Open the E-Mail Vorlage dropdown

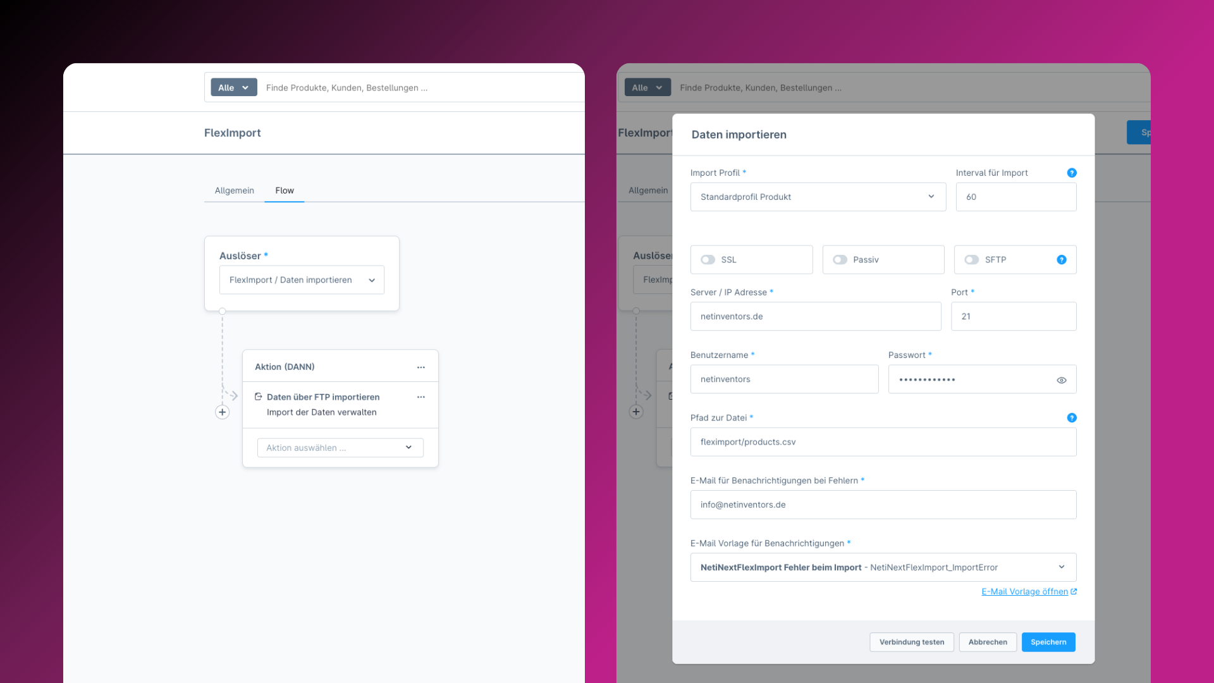click(x=883, y=568)
